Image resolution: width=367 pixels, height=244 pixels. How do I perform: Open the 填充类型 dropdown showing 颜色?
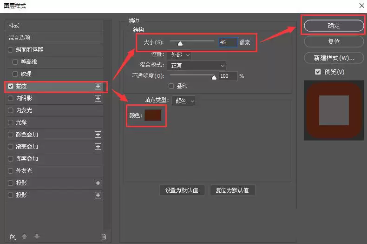click(183, 101)
